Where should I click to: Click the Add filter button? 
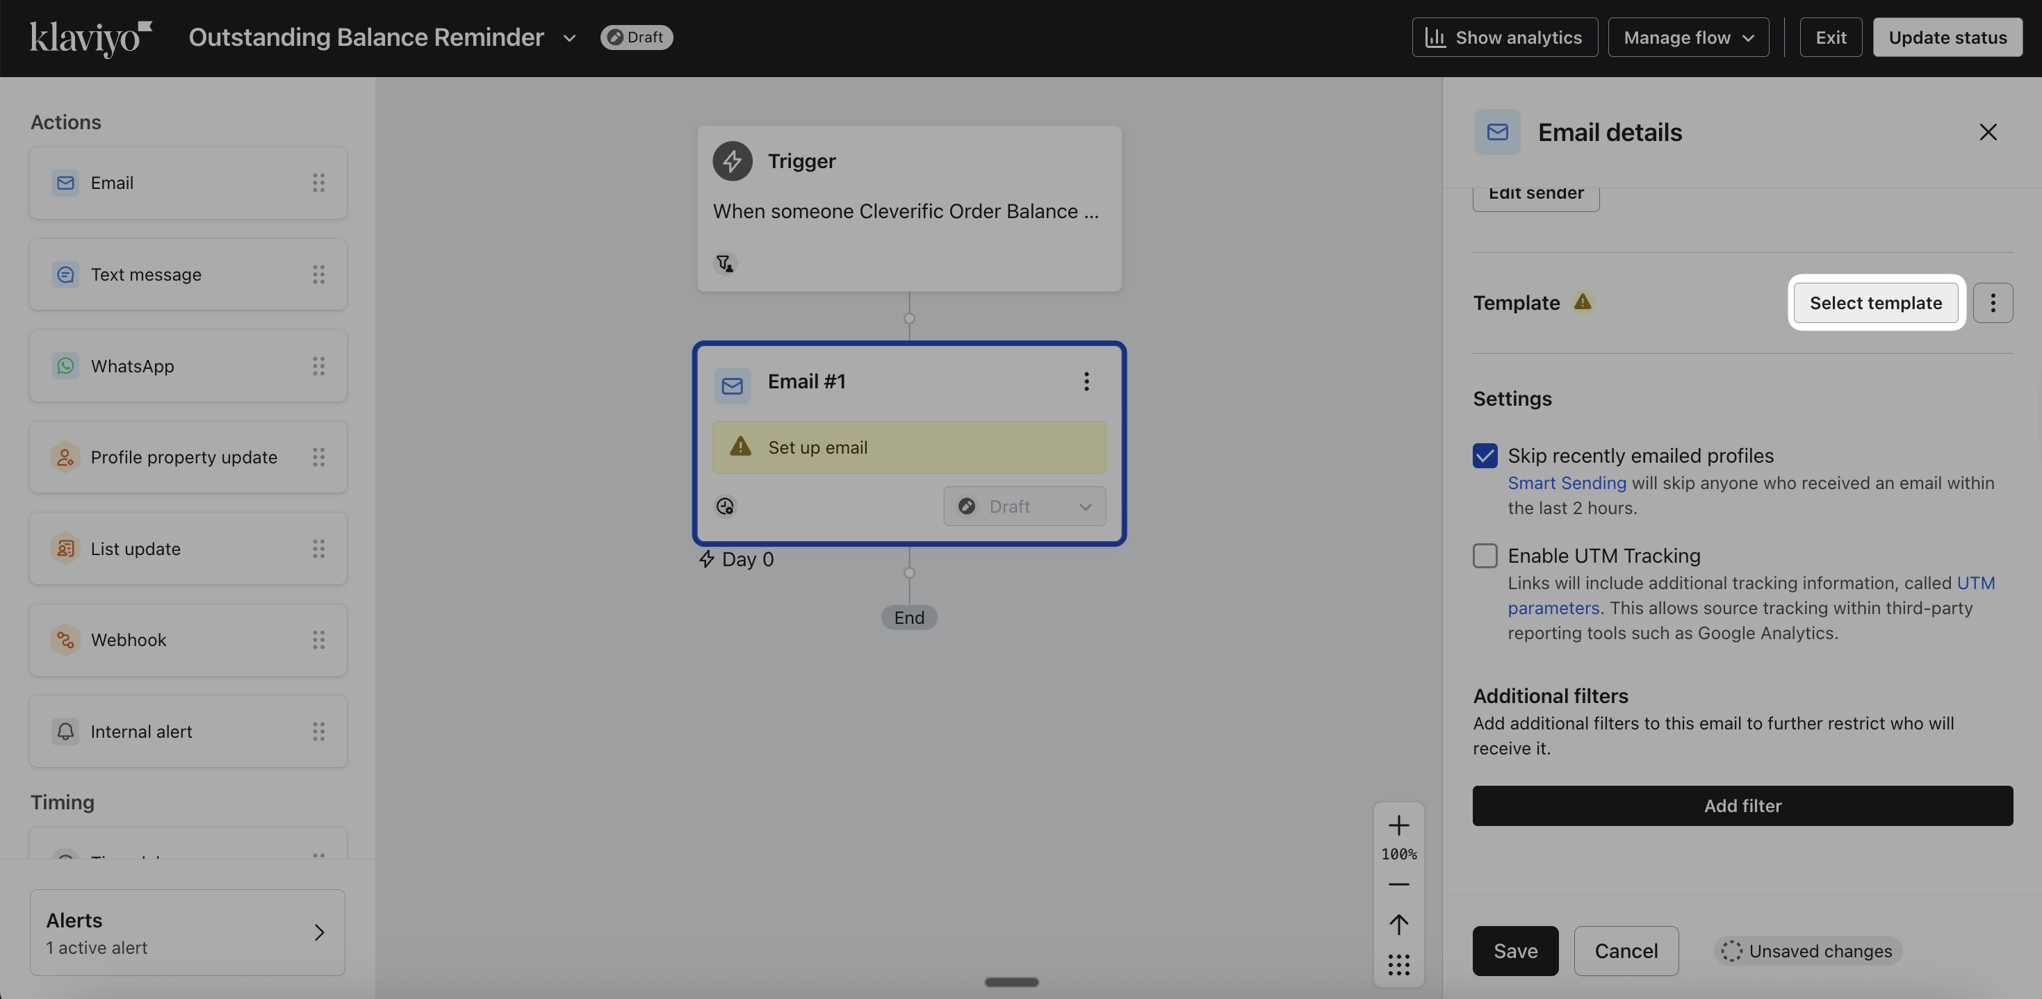point(1742,806)
